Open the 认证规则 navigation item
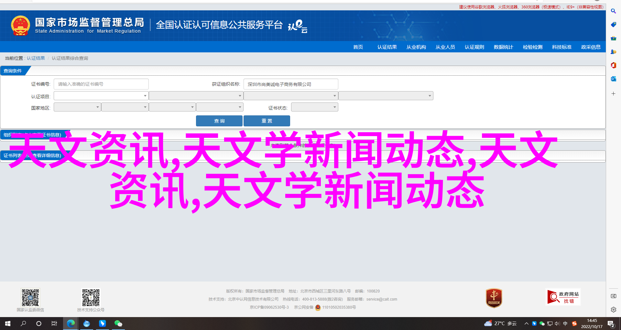This screenshot has height=330, width=621. coord(474,47)
